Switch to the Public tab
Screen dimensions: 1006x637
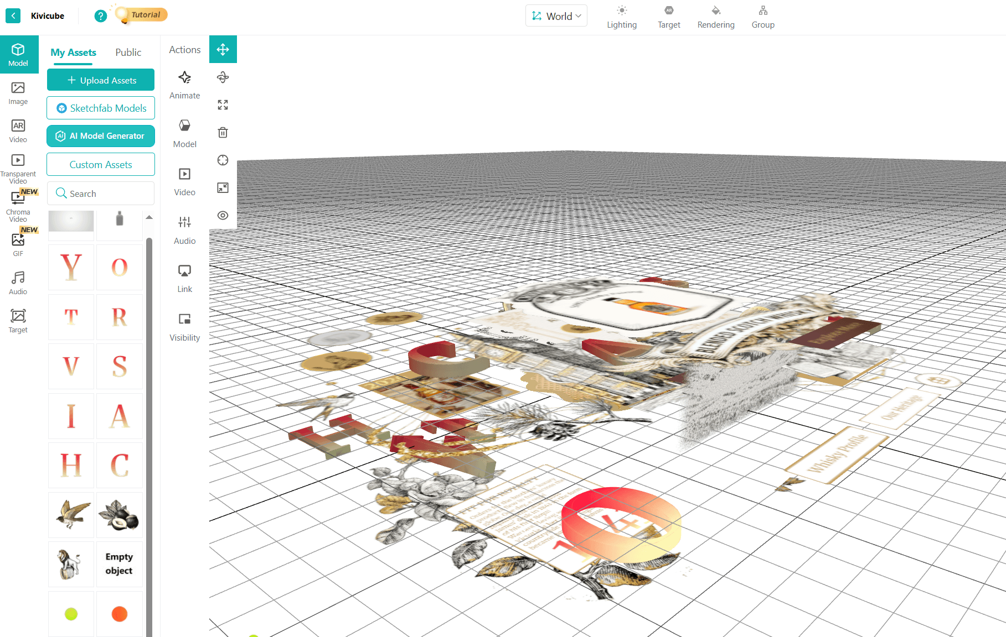click(x=128, y=53)
